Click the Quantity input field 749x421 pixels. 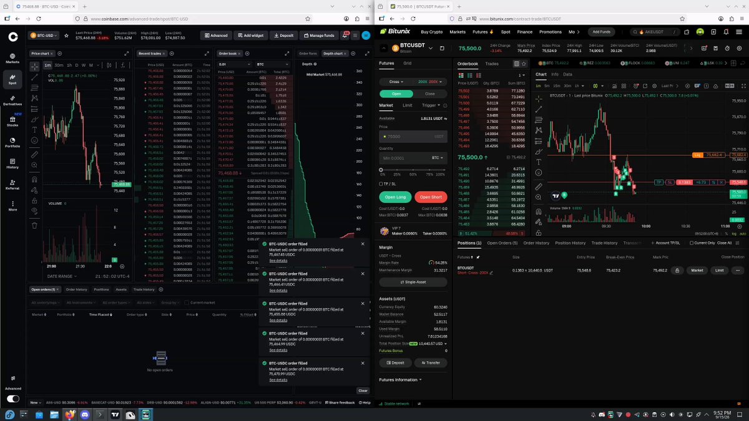413,158
